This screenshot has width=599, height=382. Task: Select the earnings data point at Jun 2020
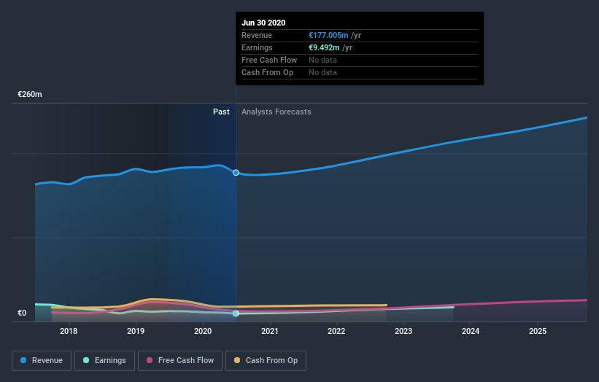coord(236,313)
